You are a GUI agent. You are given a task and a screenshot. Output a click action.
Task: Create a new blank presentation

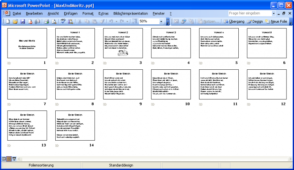[7, 21]
